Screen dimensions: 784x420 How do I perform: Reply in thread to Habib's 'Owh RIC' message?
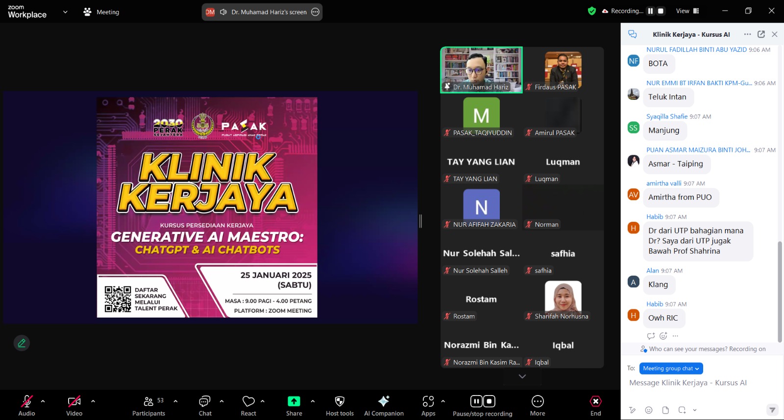point(651,336)
